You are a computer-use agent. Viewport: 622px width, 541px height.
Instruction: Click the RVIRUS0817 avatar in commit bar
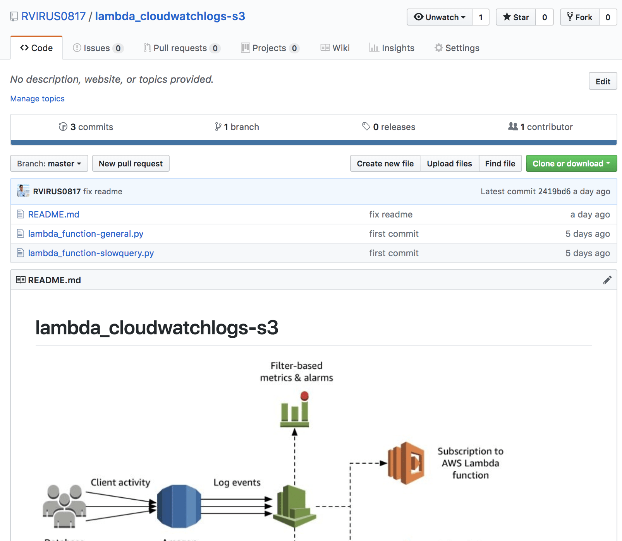point(23,191)
